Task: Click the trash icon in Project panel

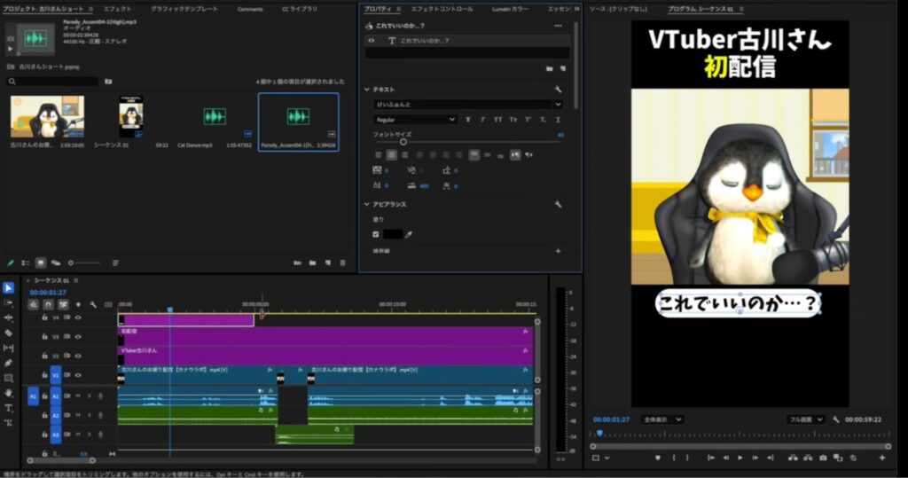Action: pyautogui.click(x=342, y=263)
